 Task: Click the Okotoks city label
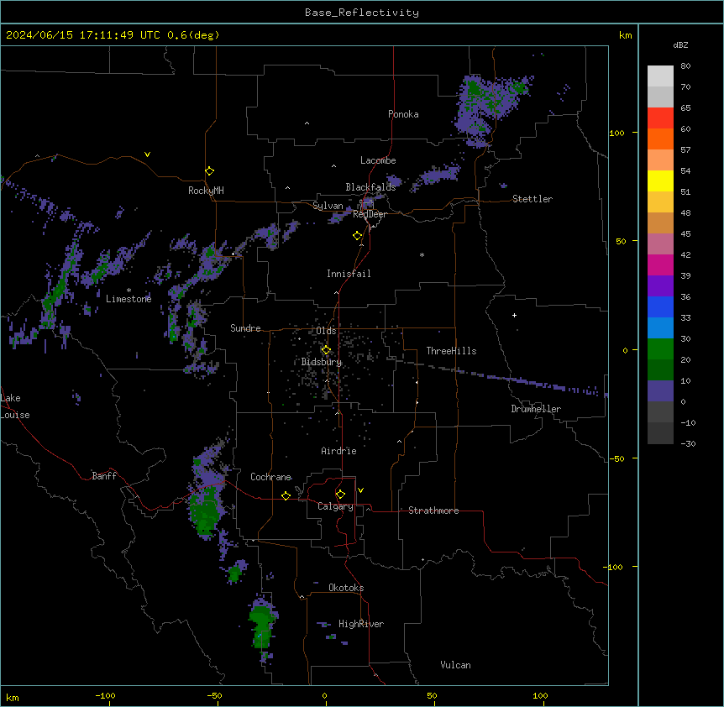pos(346,588)
